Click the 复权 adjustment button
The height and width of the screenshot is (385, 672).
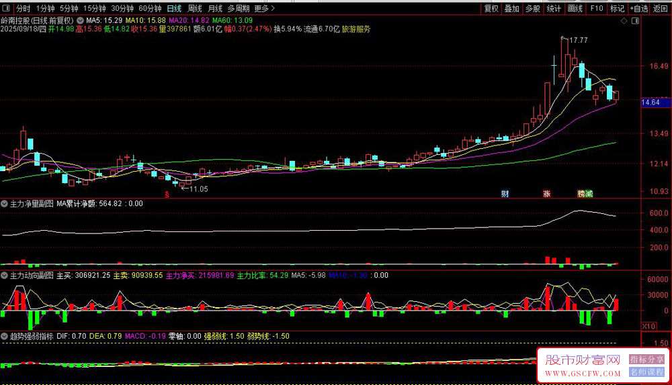pos(491,8)
